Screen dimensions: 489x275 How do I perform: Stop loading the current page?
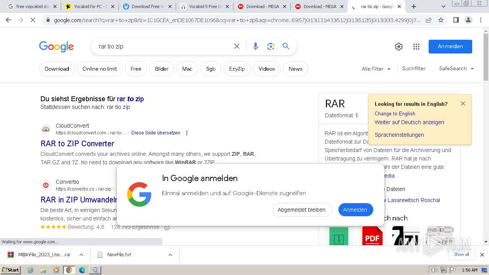click(33, 20)
